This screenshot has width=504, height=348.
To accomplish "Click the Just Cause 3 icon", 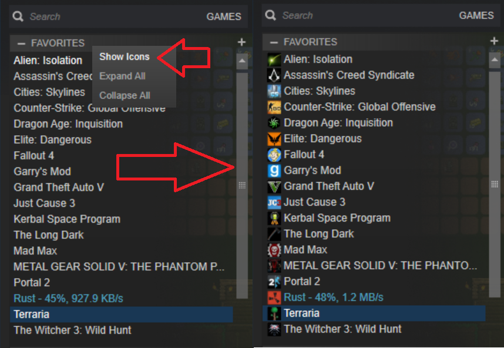I will click(274, 202).
